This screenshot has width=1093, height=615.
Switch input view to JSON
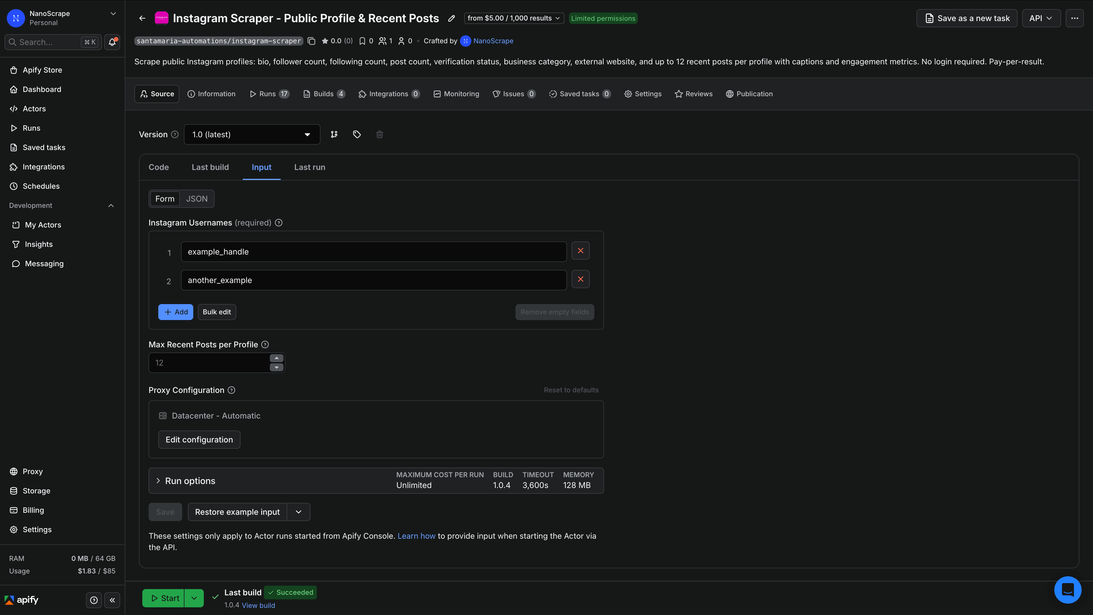pos(197,199)
